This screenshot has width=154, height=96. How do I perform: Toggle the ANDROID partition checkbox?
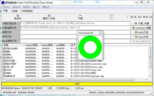[x=4, y=76]
